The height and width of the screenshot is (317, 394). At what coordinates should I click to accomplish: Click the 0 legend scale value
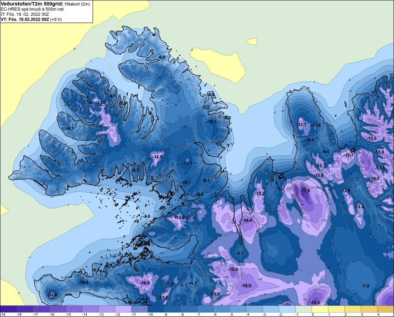(313, 315)
